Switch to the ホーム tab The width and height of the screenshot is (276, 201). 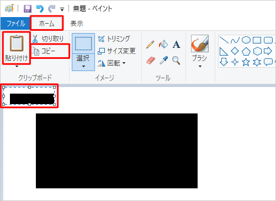(x=47, y=24)
